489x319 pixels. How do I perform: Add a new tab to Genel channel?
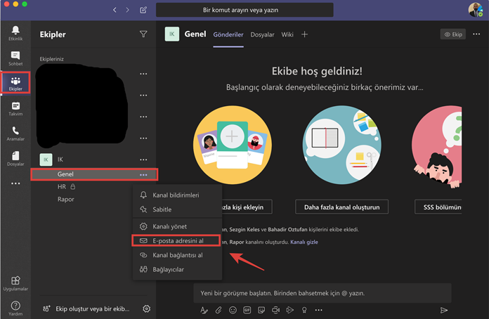coord(304,34)
